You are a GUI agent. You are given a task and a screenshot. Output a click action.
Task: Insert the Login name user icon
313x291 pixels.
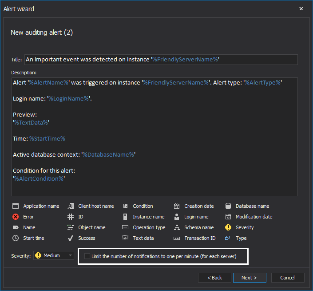[177, 217]
